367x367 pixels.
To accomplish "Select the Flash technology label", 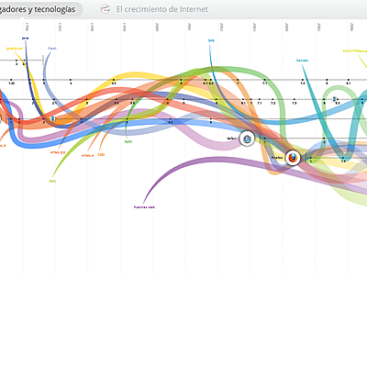I will click(x=52, y=49).
